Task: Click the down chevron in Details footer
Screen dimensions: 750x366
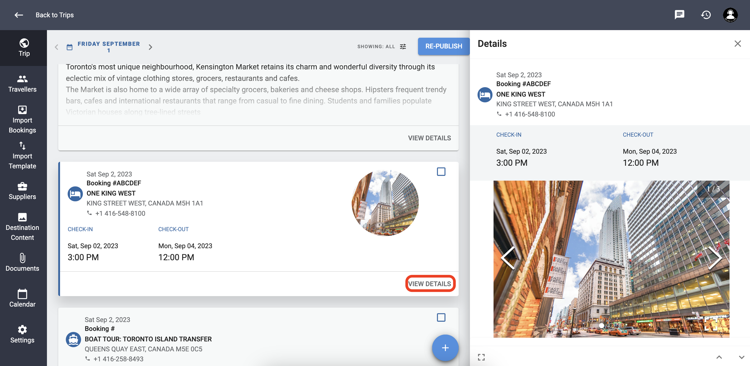Action: tap(741, 357)
